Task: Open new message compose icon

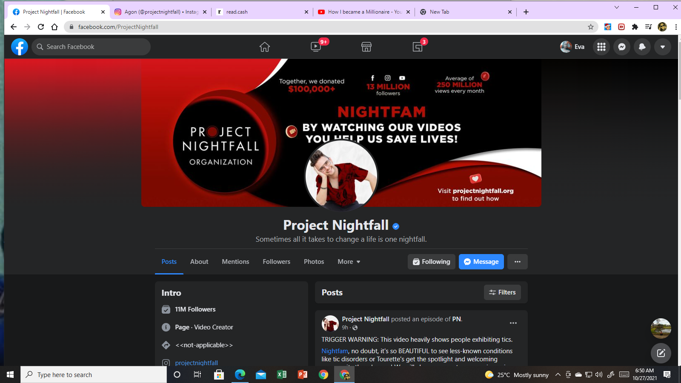Action: (x=661, y=353)
